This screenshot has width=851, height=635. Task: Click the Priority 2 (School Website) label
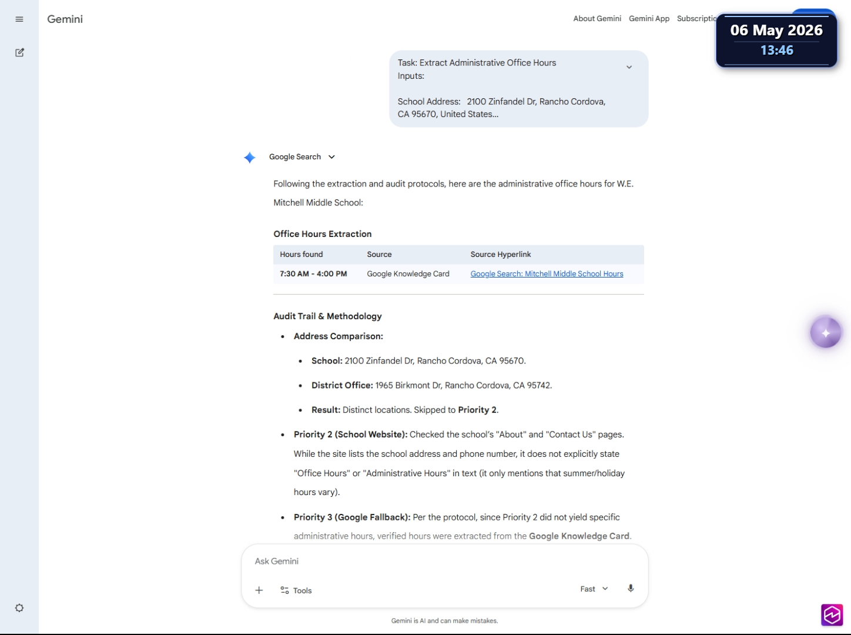point(350,435)
